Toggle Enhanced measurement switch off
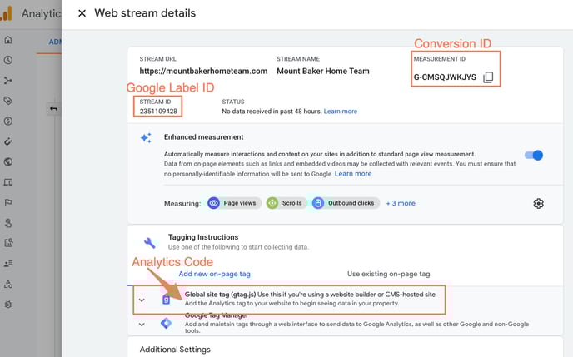 533,155
